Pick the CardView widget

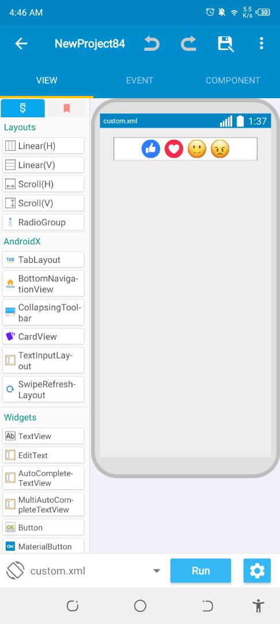point(43,337)
